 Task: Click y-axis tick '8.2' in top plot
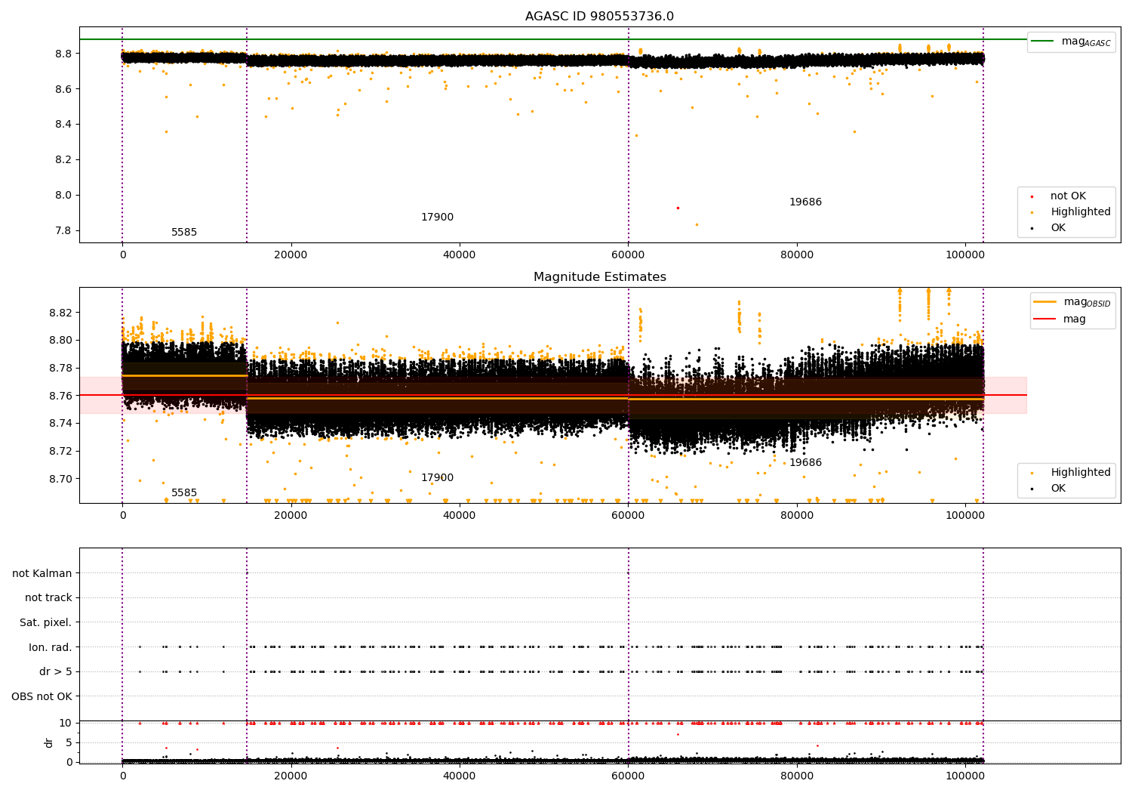[63, 160]
